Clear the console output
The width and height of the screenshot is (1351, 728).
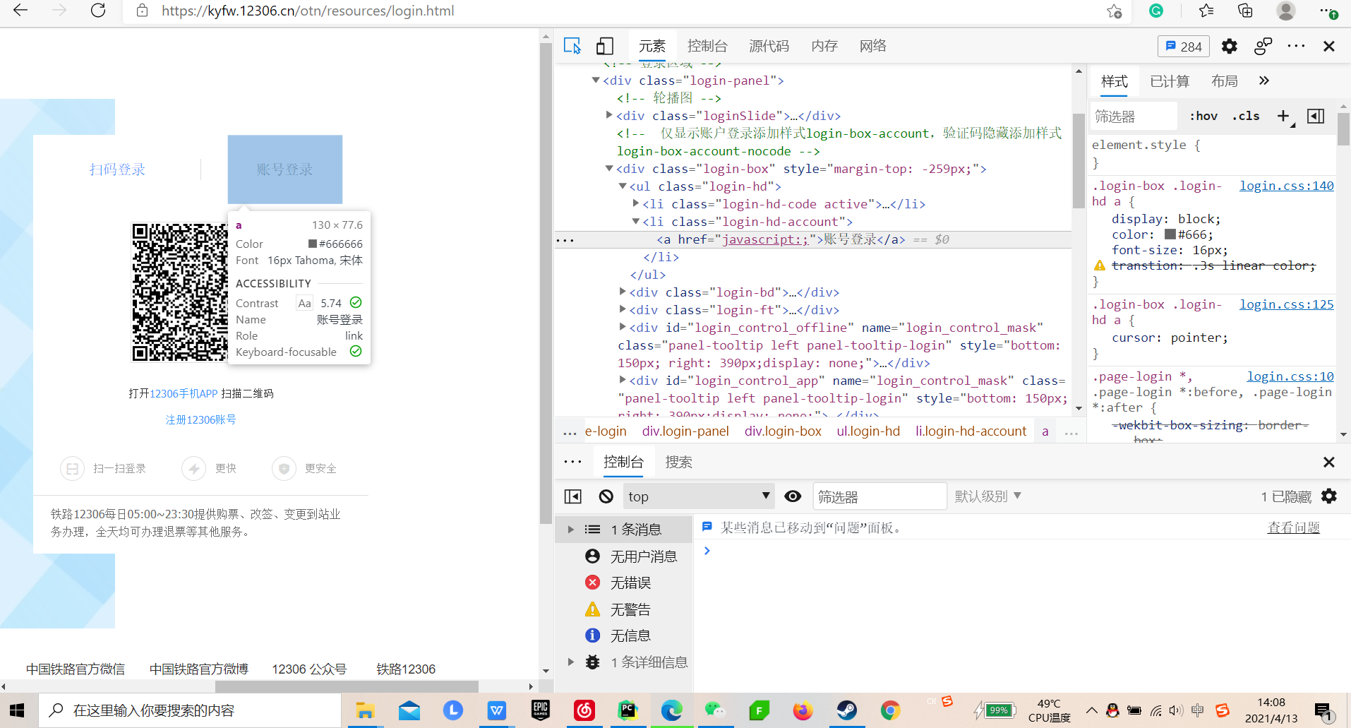click(606, 496)
